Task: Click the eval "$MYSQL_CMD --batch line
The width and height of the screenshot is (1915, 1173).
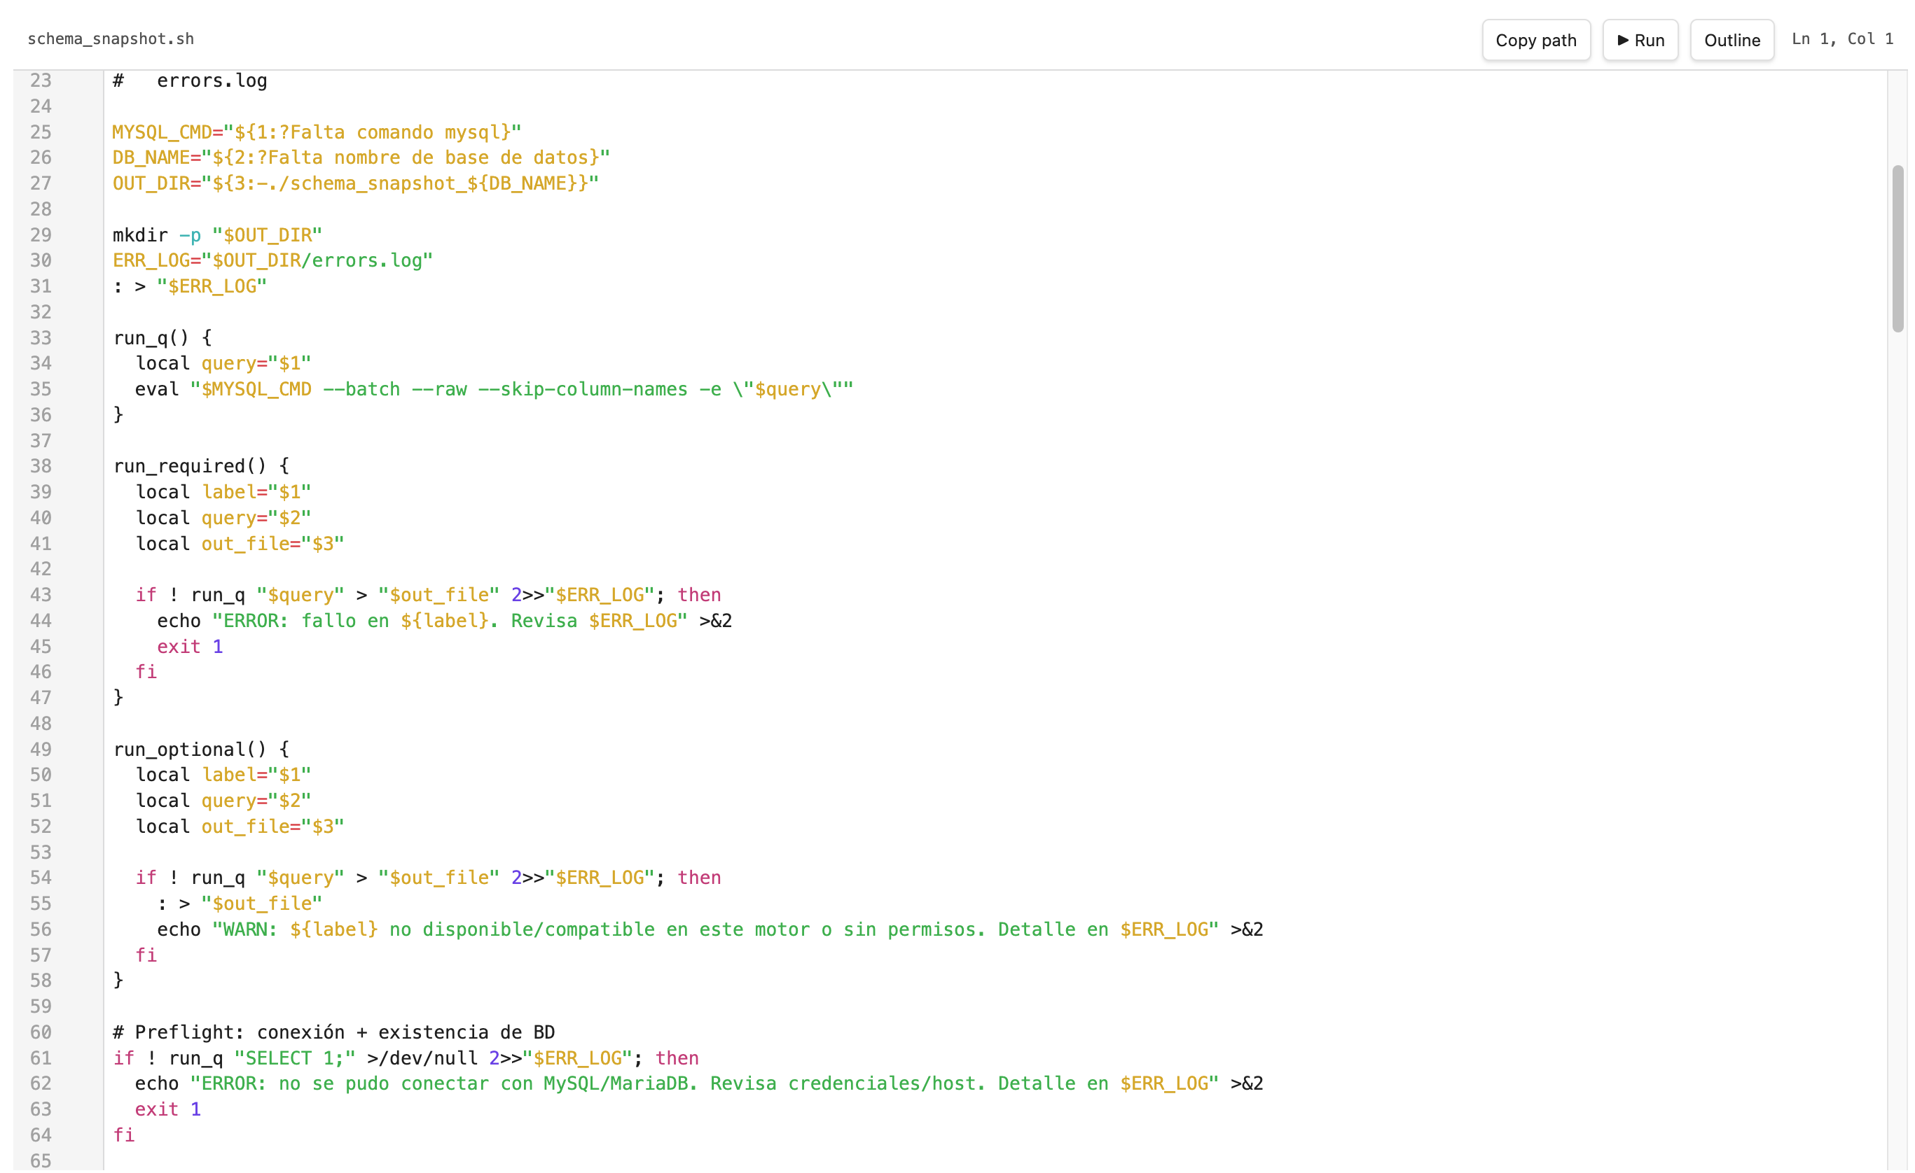Action: [x=495, y=389]
